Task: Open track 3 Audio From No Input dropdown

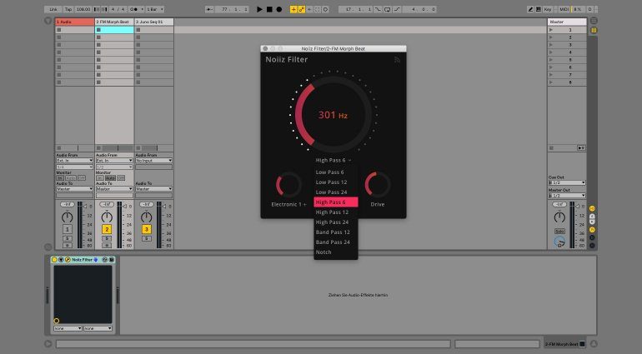Action: [x=153, y=161]
